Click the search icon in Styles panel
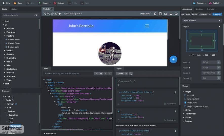The image size is (224, 136). [130, 74]
